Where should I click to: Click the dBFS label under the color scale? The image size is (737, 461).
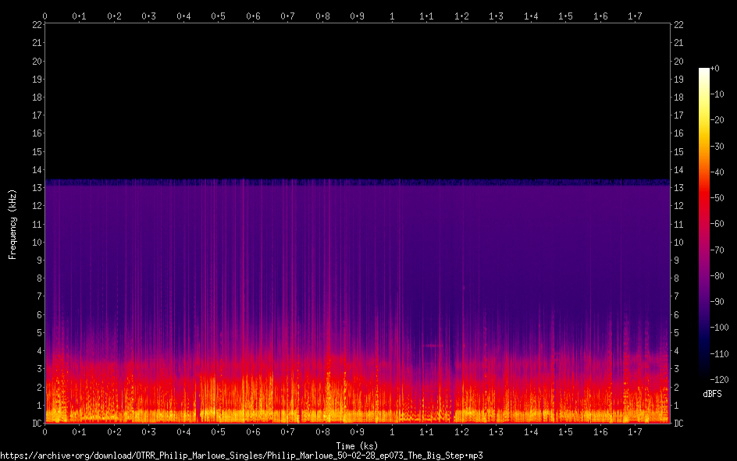pos(712,395)
